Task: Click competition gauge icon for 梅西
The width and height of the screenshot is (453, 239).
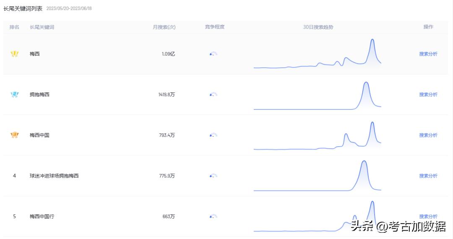Action: tap(213, 54)
